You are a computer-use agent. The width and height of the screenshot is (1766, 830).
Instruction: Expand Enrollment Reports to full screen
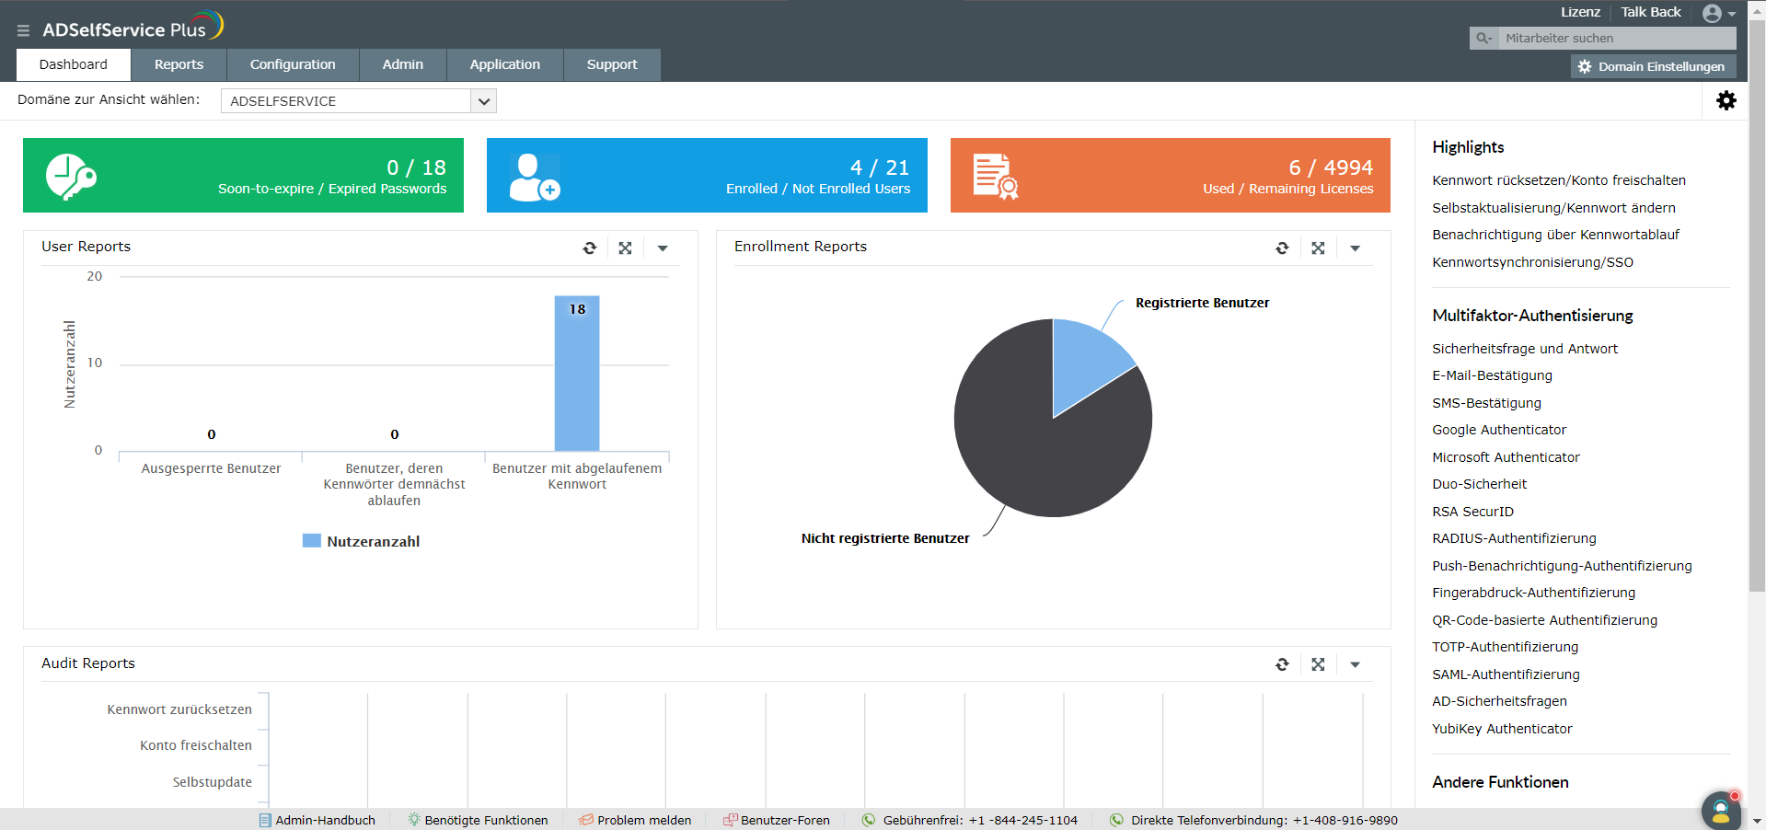click(x=1318, y=248)
